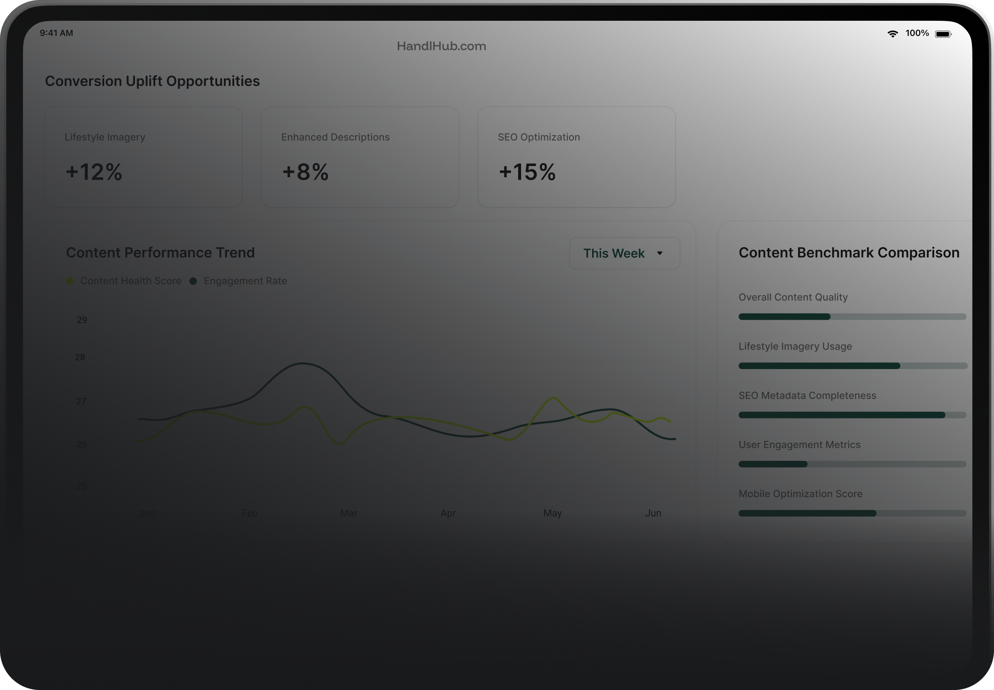Image resolution: width=994 pixels, height=690 pixels.
Task: Click the Conversion Uplift Opportunities heading
Action: point(152,81)
